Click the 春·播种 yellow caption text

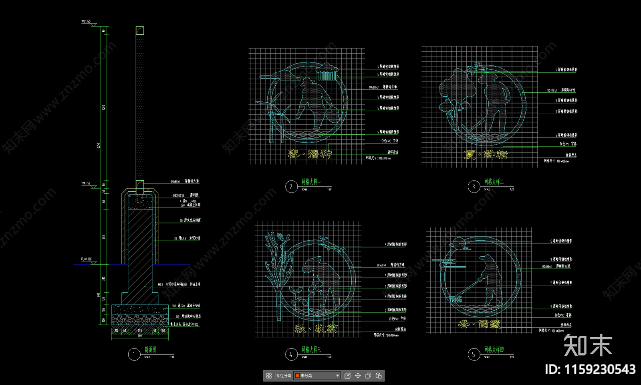(310, 154)
